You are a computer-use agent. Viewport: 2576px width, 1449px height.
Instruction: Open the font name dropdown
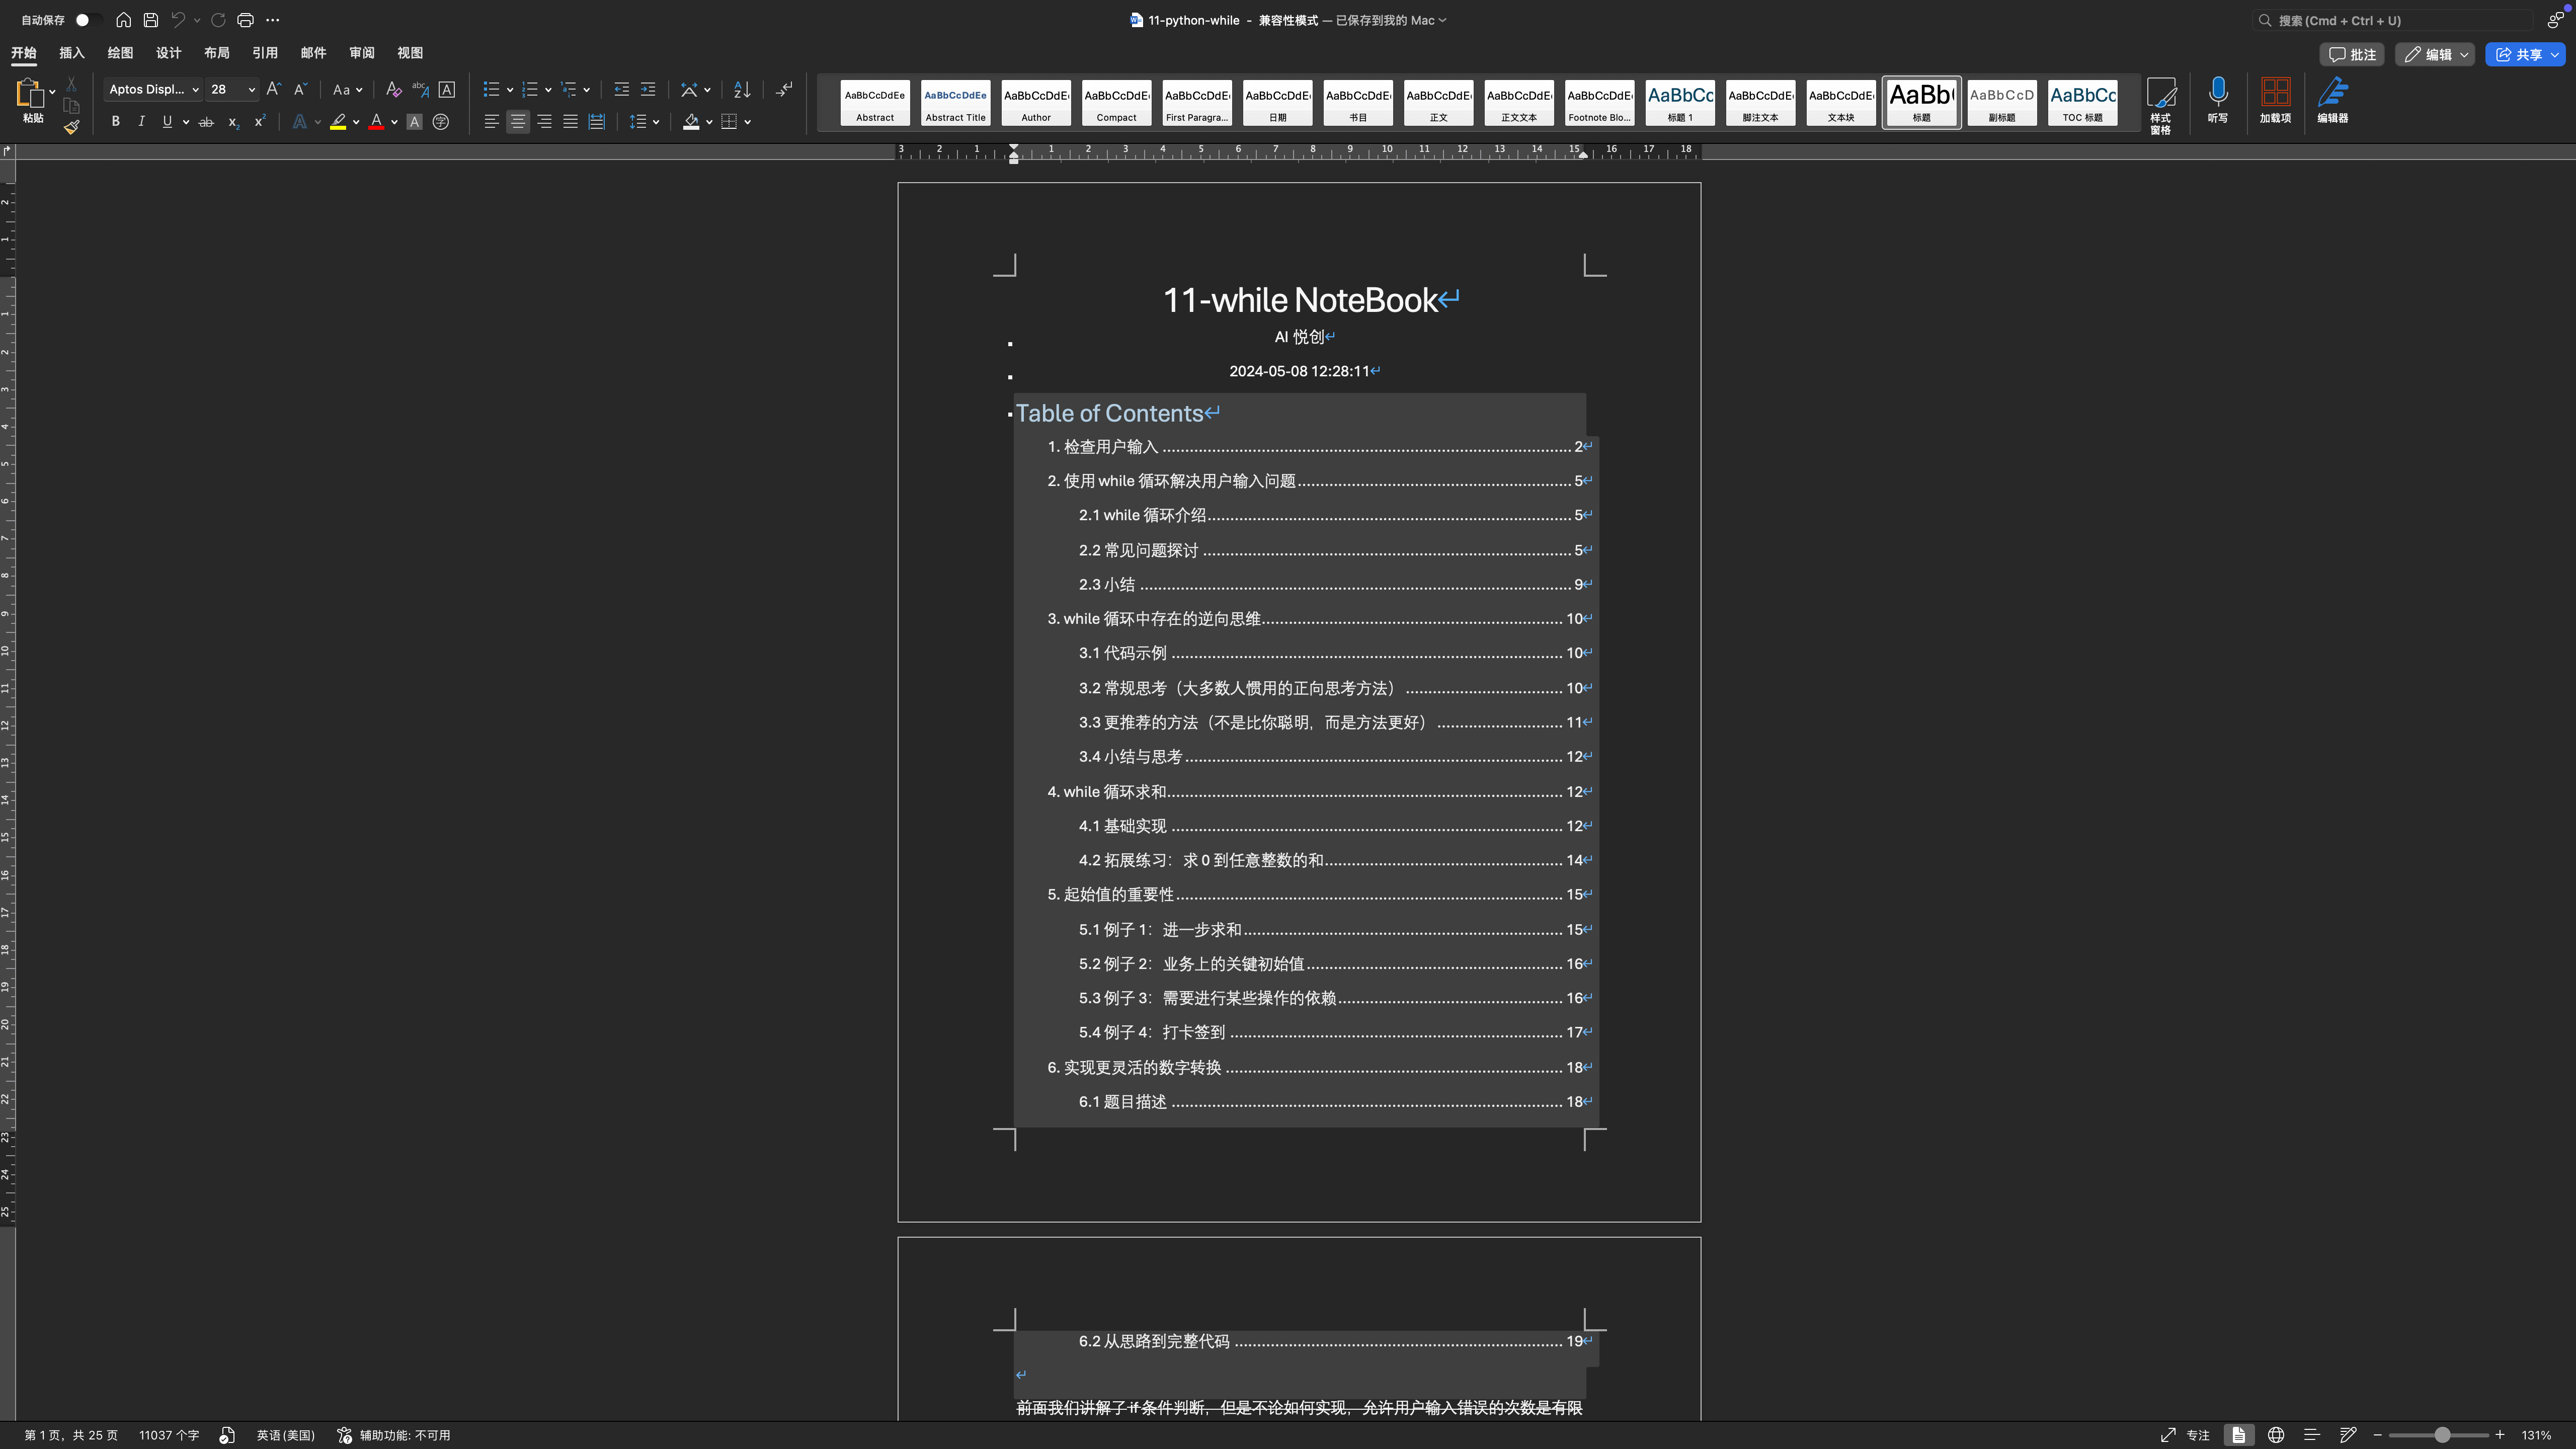[195, 90]
